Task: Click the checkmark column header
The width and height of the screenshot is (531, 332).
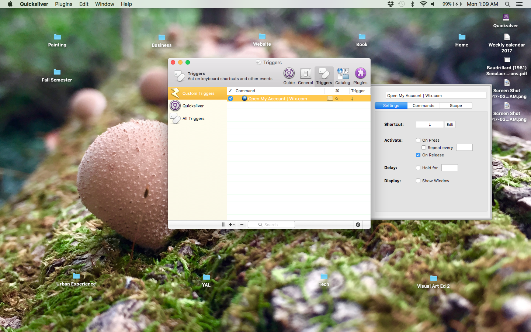Action: click(x=230, y=91)
